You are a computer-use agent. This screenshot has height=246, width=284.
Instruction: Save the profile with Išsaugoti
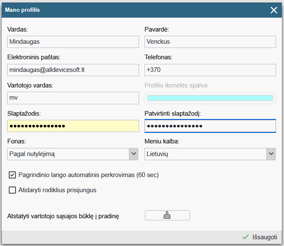[260, 237]
